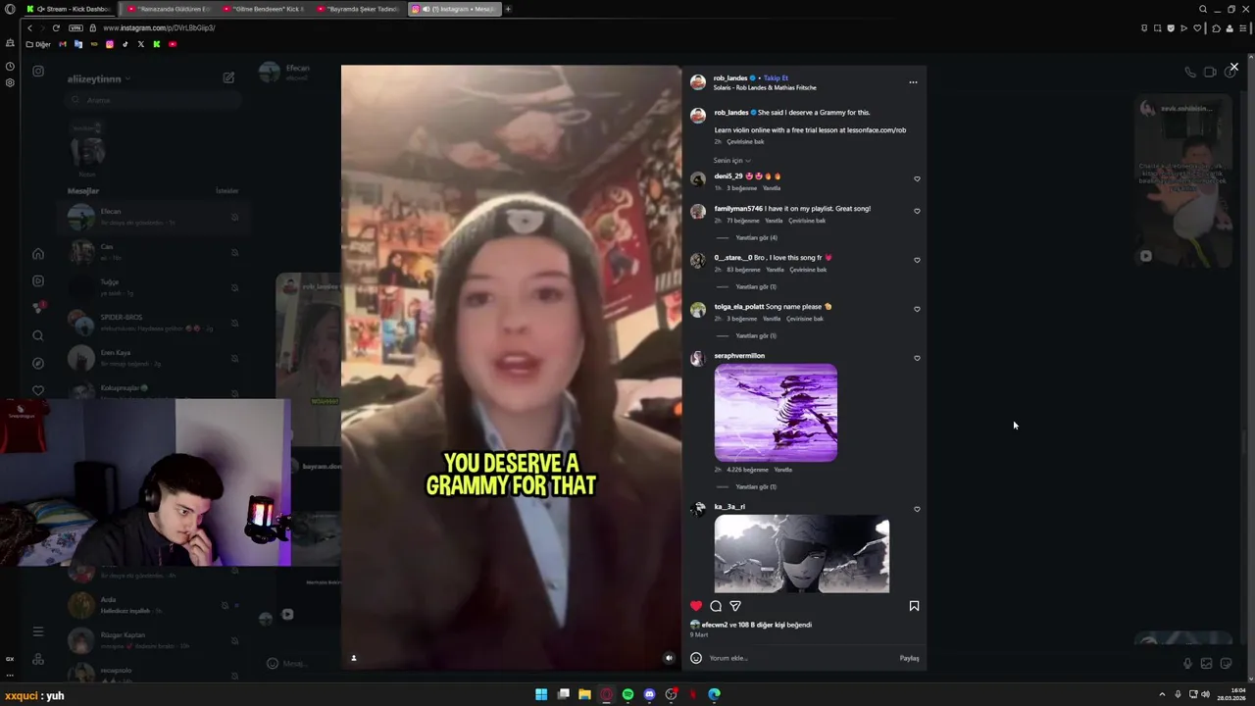Open rob_landes profile picture in header

tap(698, 82)
